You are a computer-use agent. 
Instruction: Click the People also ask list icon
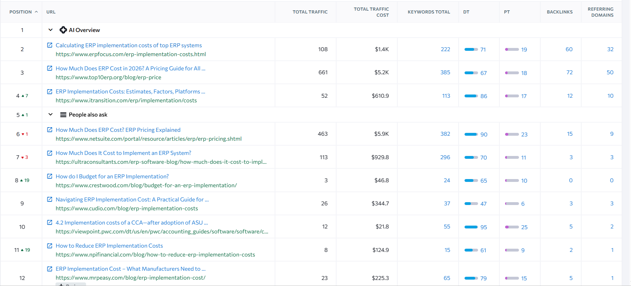tap(63, 115)
